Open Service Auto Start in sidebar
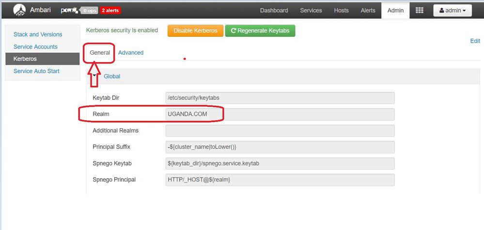Screen dimensions: 484x230 [x=36, y=71]
